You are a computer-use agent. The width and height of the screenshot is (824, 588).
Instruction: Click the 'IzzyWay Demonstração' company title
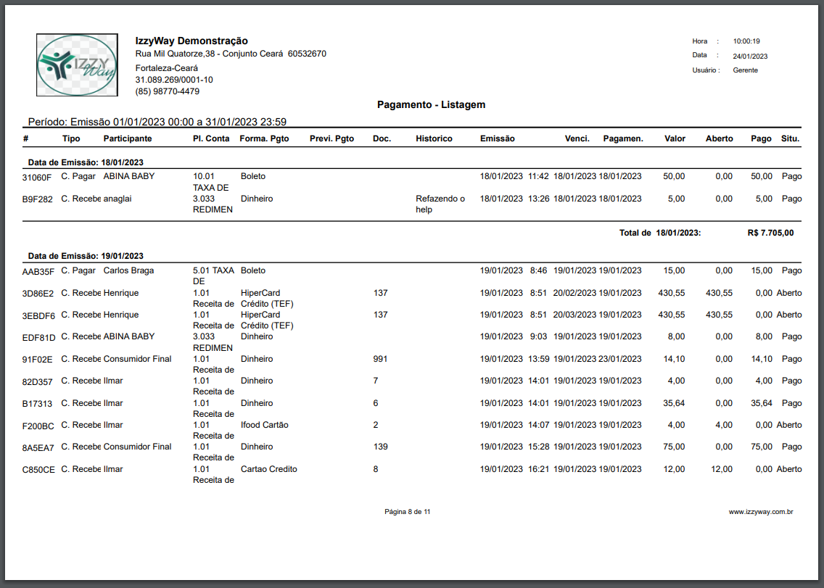pyautogui.click(x=191, y=41)
